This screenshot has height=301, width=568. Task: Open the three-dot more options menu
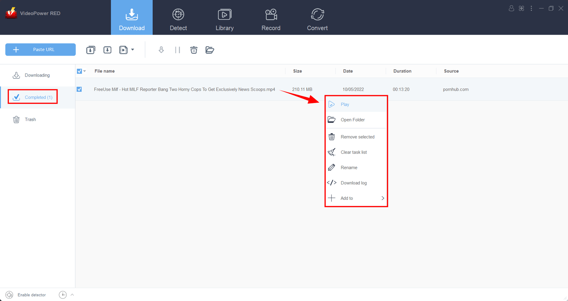pos(531,8)
